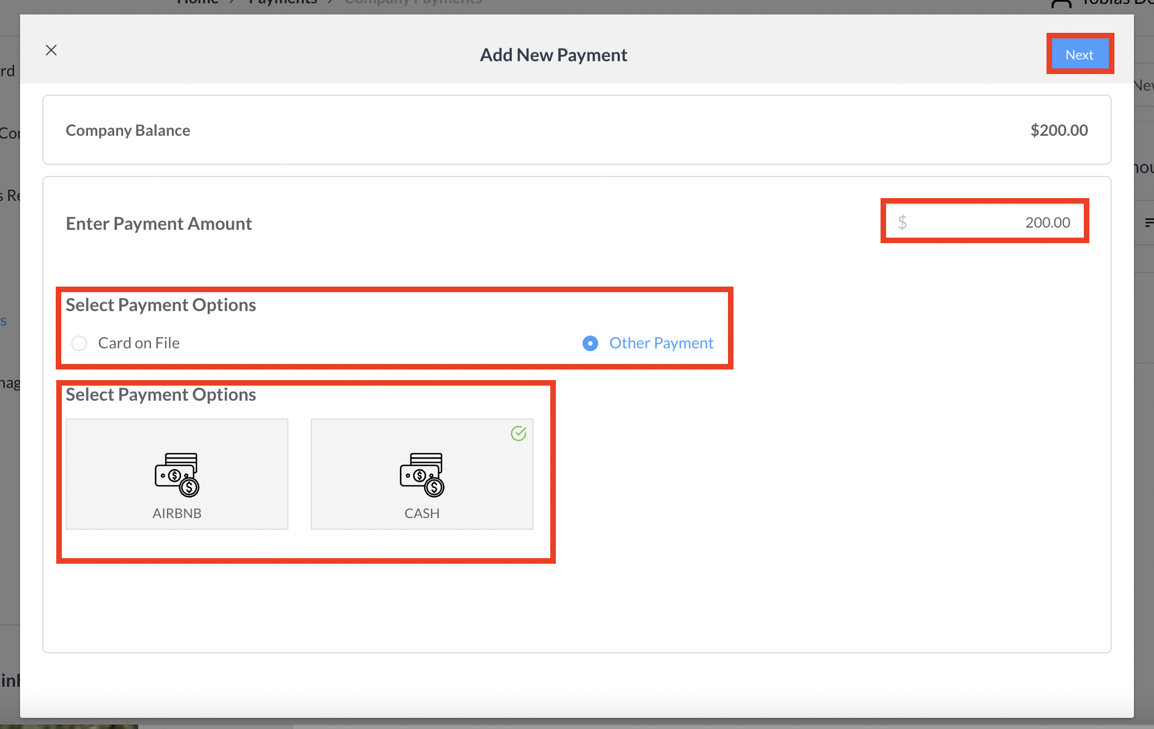Click the blue Next button
The height and width of the screenshot is (729, 1154).
coord(1079,55)
